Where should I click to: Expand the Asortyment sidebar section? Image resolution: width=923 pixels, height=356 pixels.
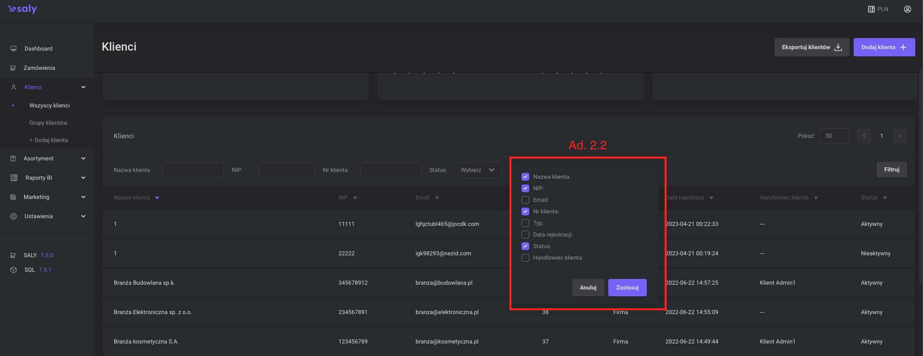pyautogui.click(x=83, y=158)
